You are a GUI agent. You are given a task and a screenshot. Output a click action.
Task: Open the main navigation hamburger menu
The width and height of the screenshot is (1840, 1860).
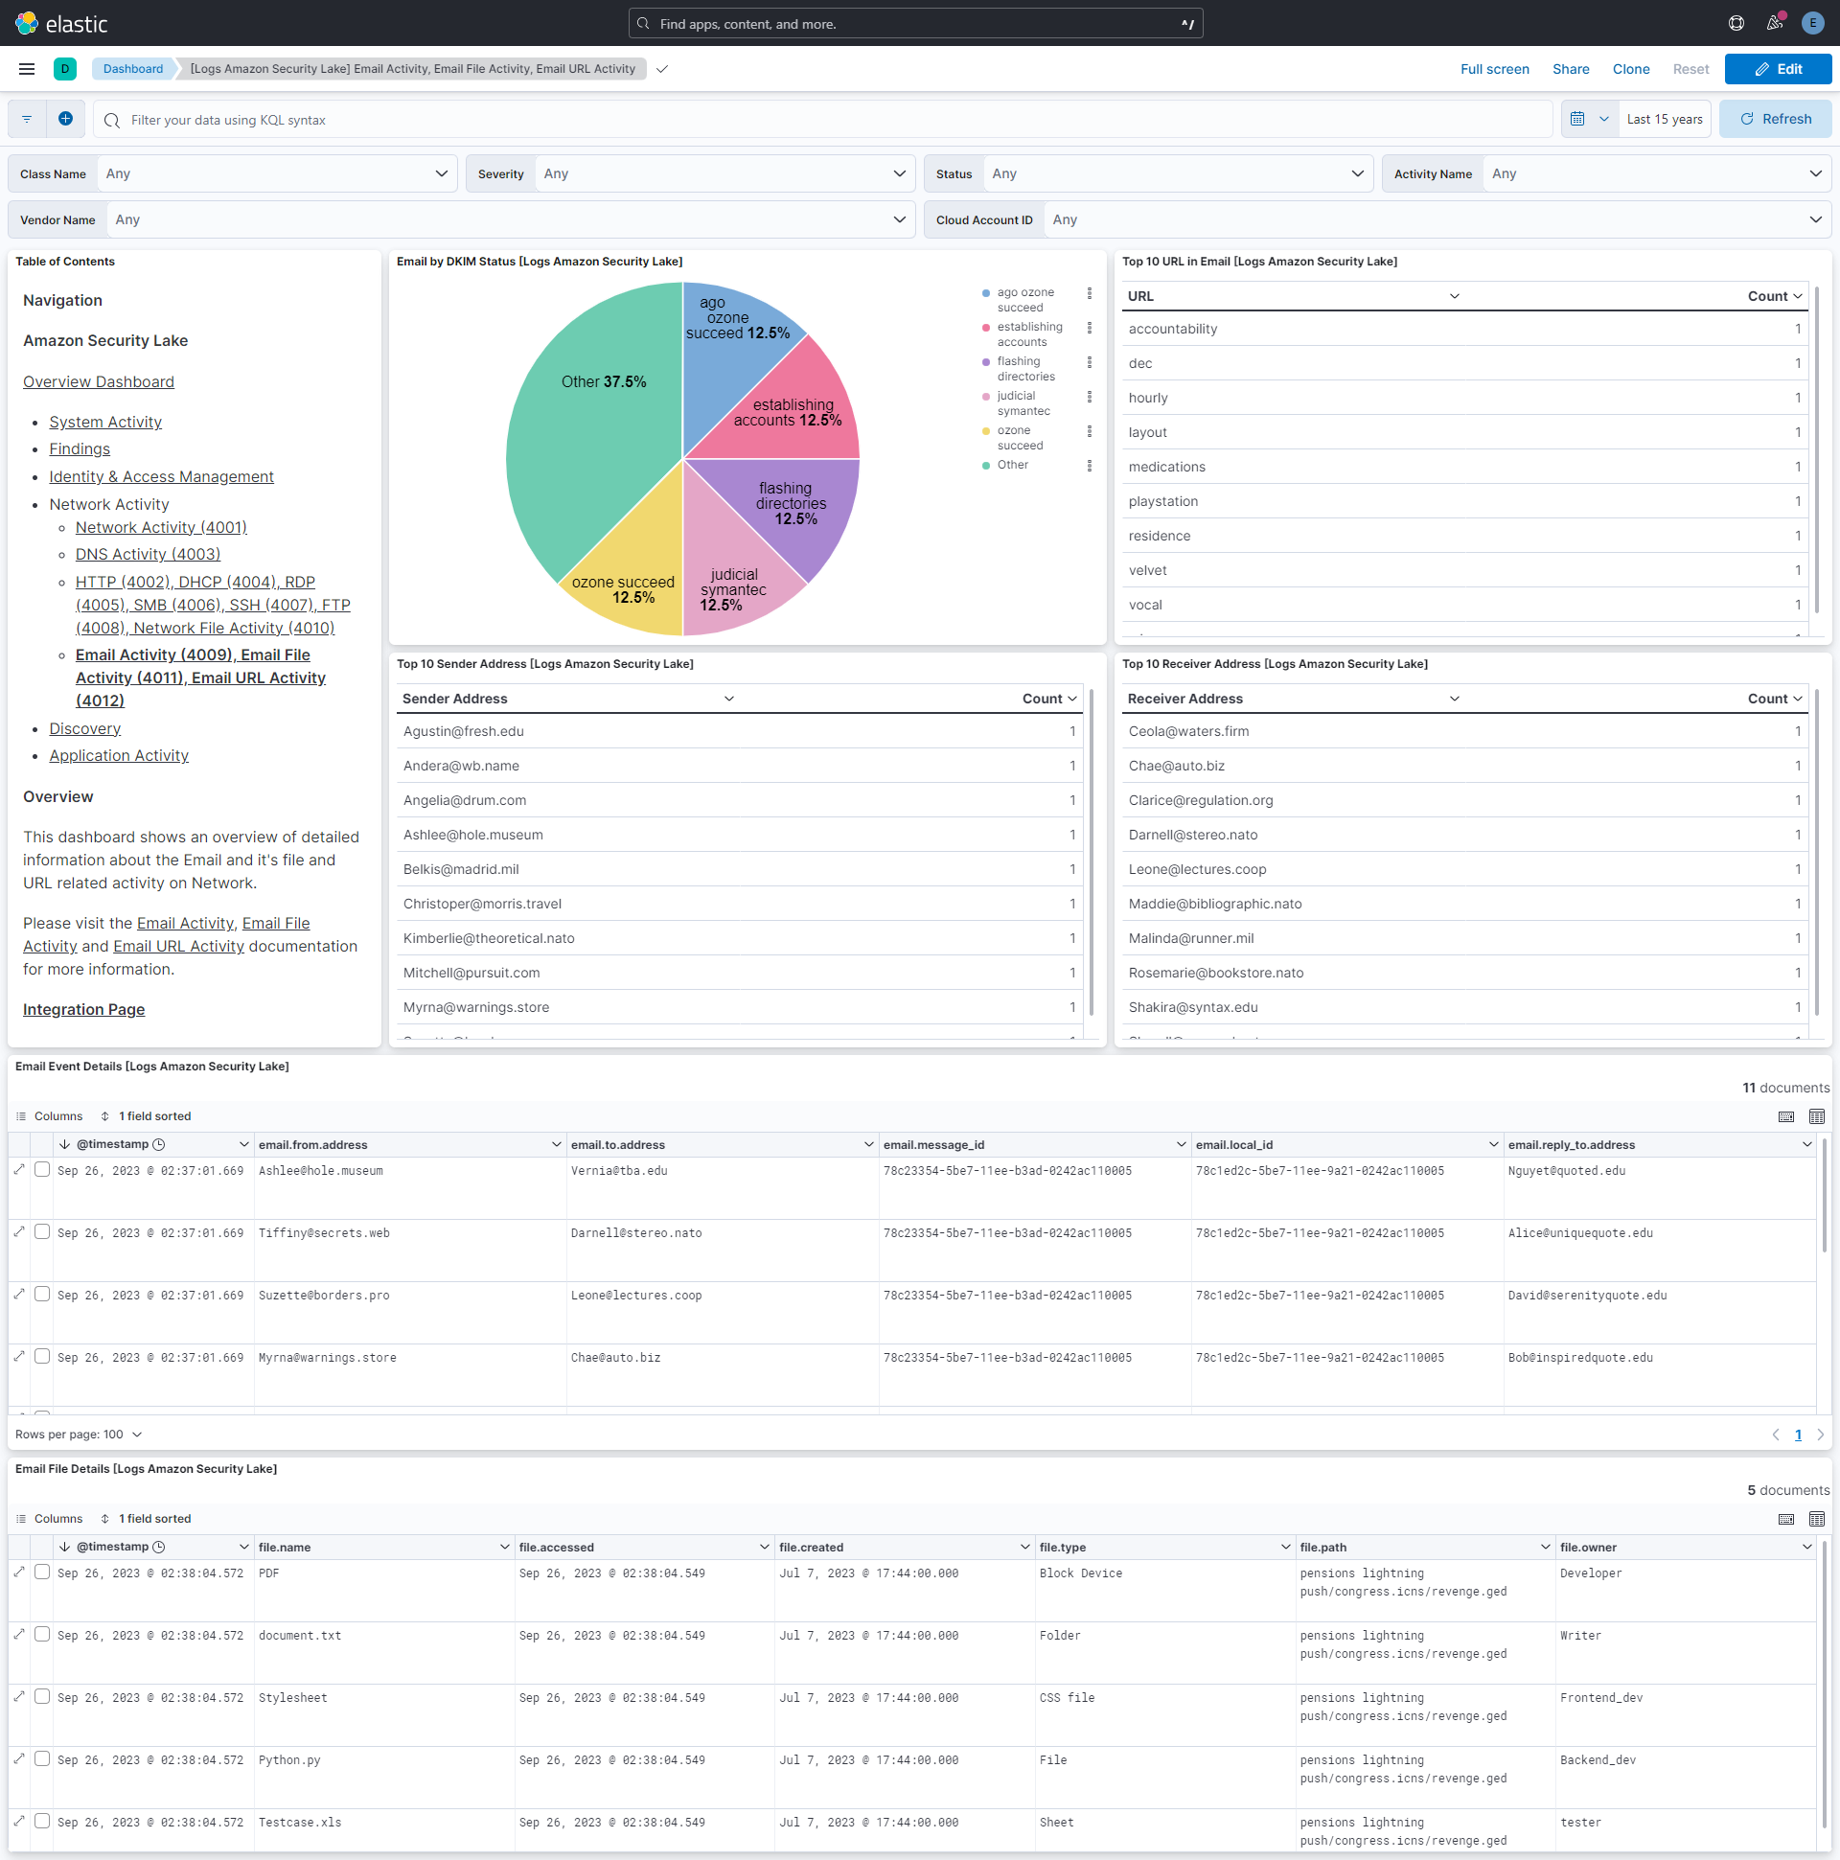click(x=26, y=68)
